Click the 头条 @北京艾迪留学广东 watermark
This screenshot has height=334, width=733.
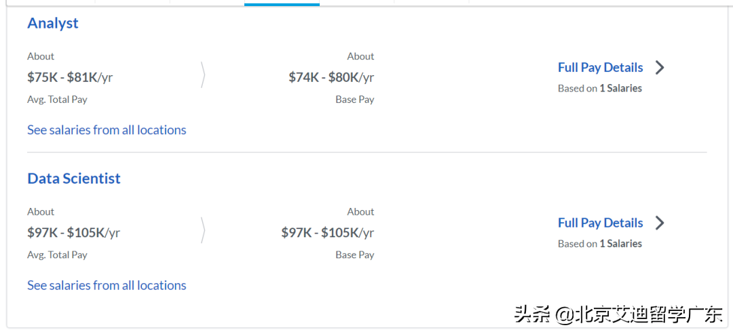618,315
